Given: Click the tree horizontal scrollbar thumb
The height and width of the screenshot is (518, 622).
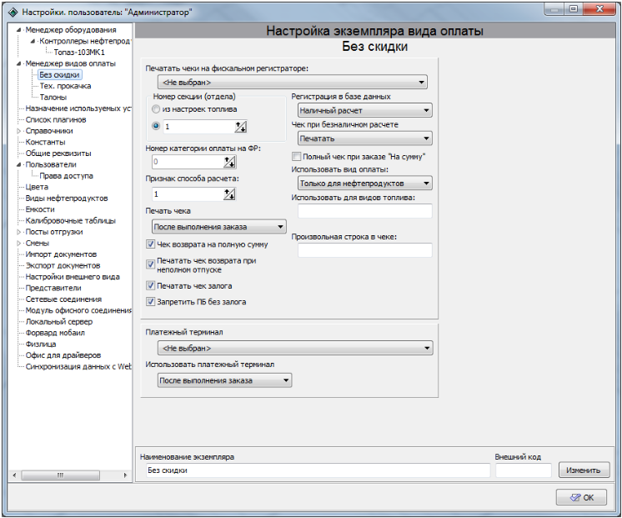Looking at the screenshot, I should [x=60, y=475].
